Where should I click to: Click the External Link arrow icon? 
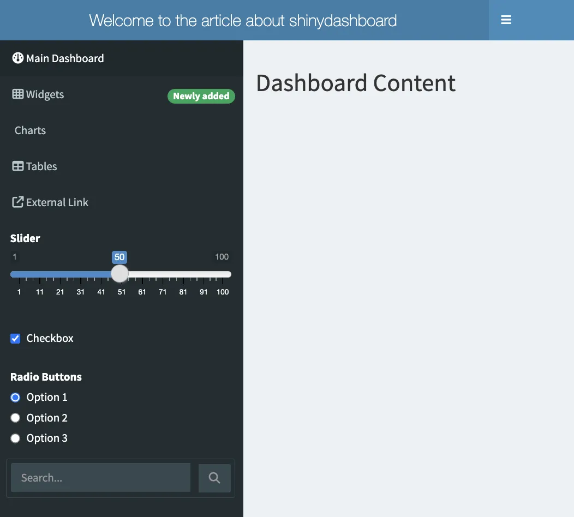point(17,202)
